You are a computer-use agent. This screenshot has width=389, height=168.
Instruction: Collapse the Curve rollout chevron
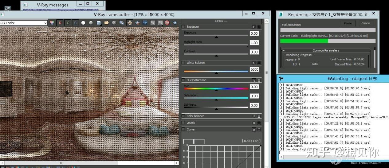tap(254, 129)
